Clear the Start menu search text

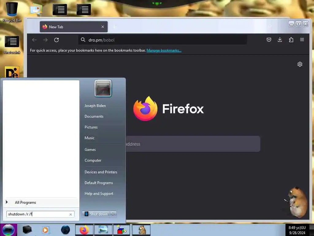point(71,214)
